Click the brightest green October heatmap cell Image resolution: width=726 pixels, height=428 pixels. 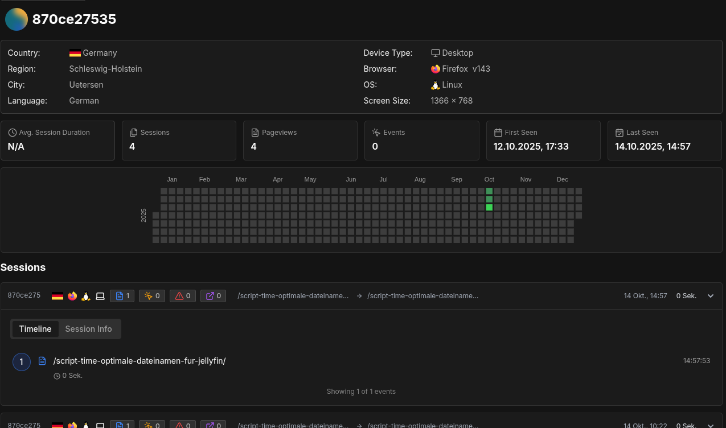coord(489,207)
